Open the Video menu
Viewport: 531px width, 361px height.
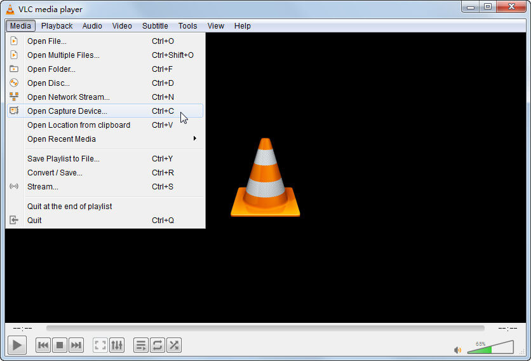pyautogui.click(x=122, y=26)
